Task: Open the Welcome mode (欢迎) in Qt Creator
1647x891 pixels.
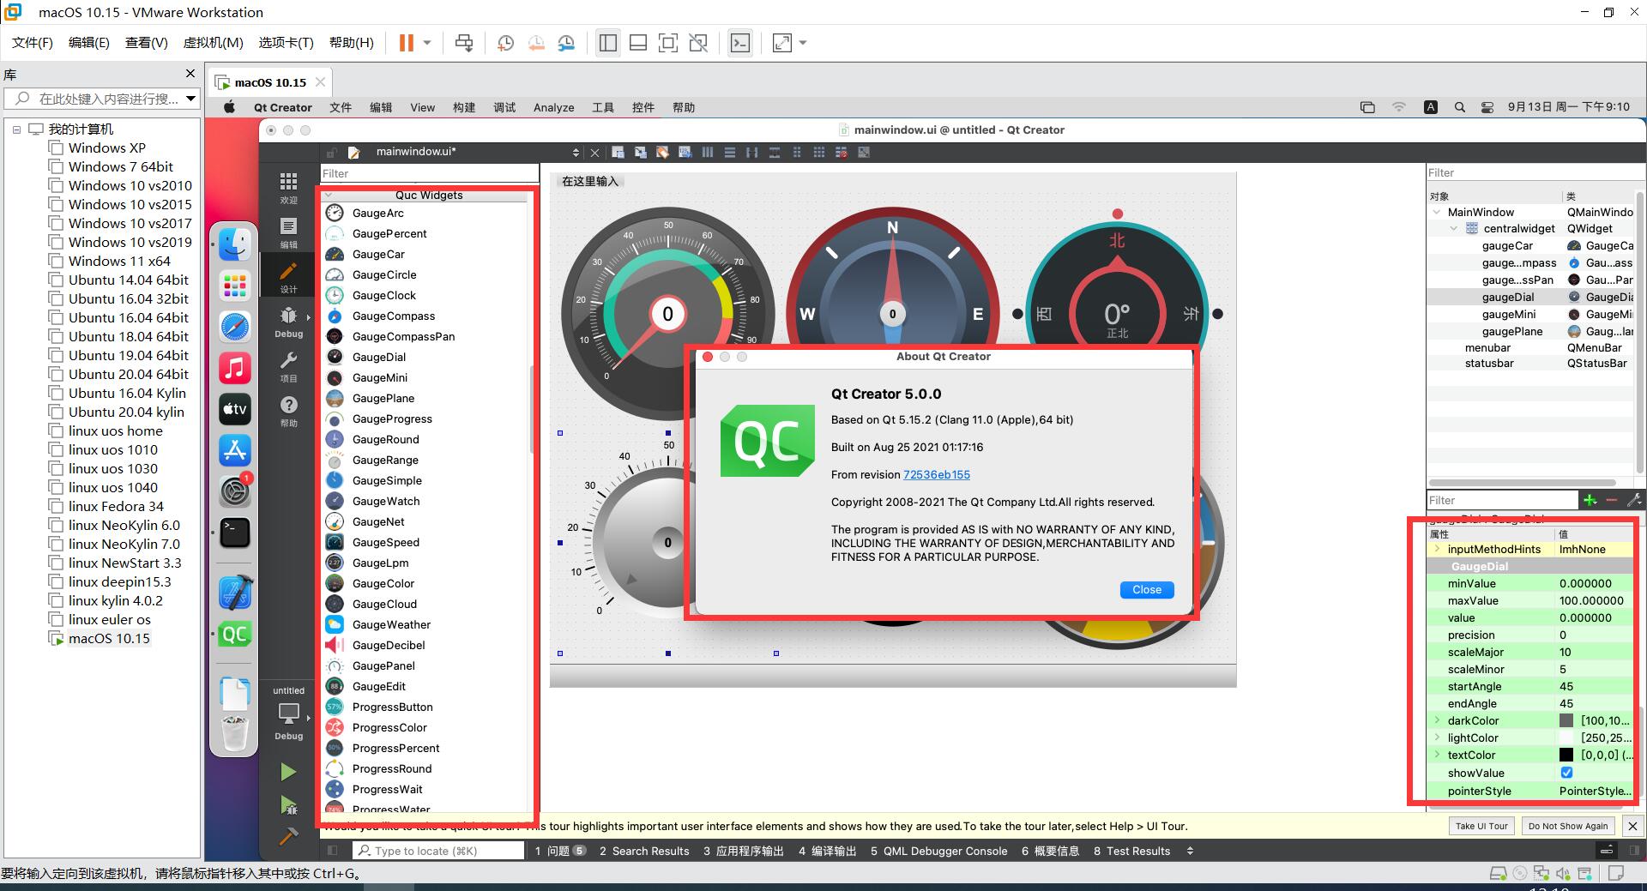Action: coord(288,188)
